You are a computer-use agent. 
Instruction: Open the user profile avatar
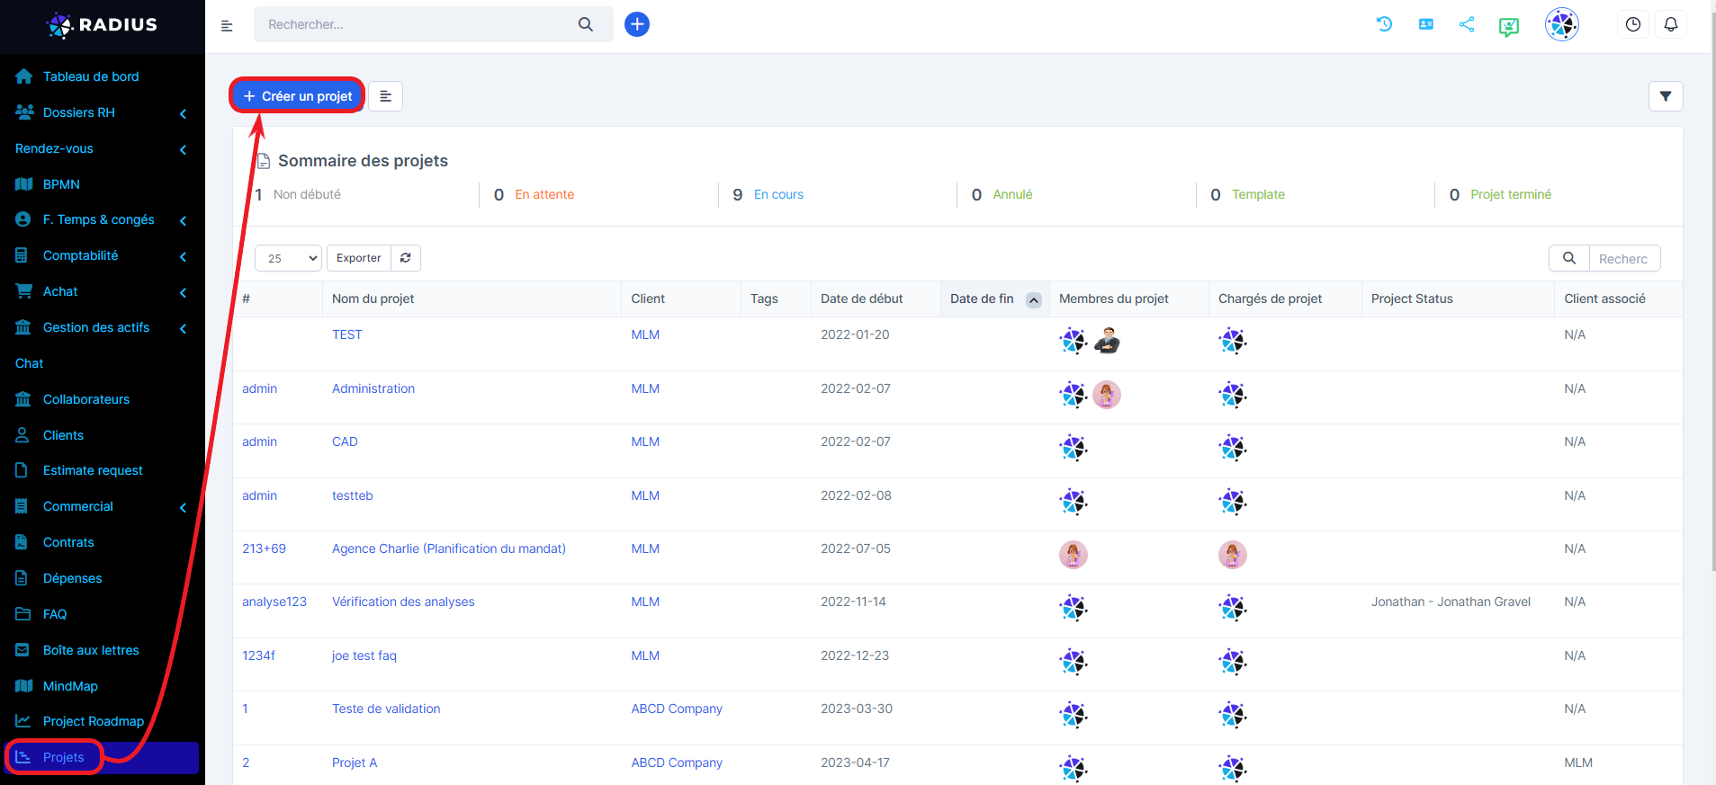(1562, 24)
